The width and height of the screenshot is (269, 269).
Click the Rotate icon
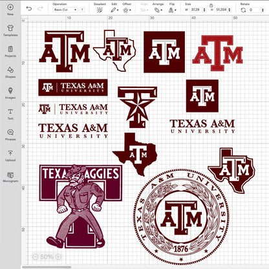click(x=243, y=10)
